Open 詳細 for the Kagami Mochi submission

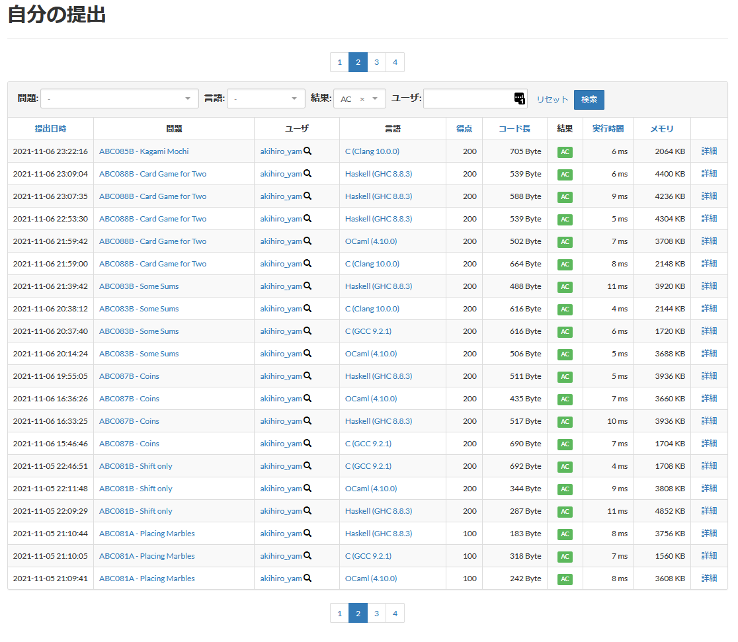point(709,151)
